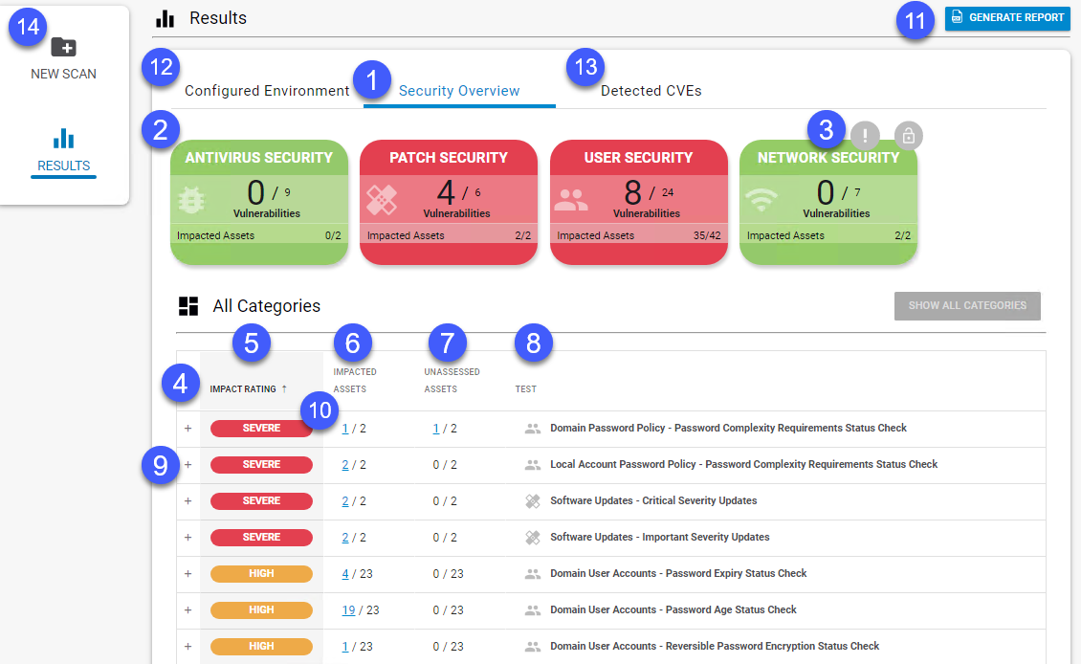1081x664 pixels.
Task: Click the sort arrow next to Impact Rating
Action: (284, 388)
